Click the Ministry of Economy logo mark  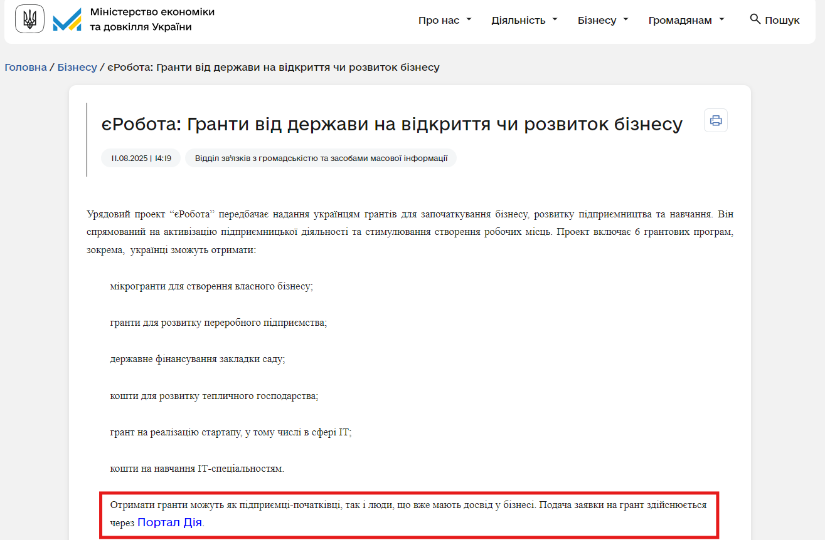tap(67, 19)
